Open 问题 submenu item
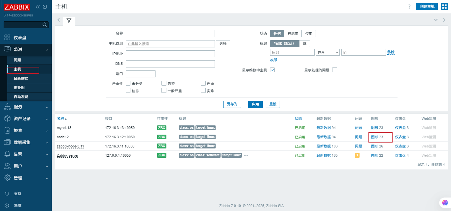This screenshot has width=451, height=211. pos(29,60)
